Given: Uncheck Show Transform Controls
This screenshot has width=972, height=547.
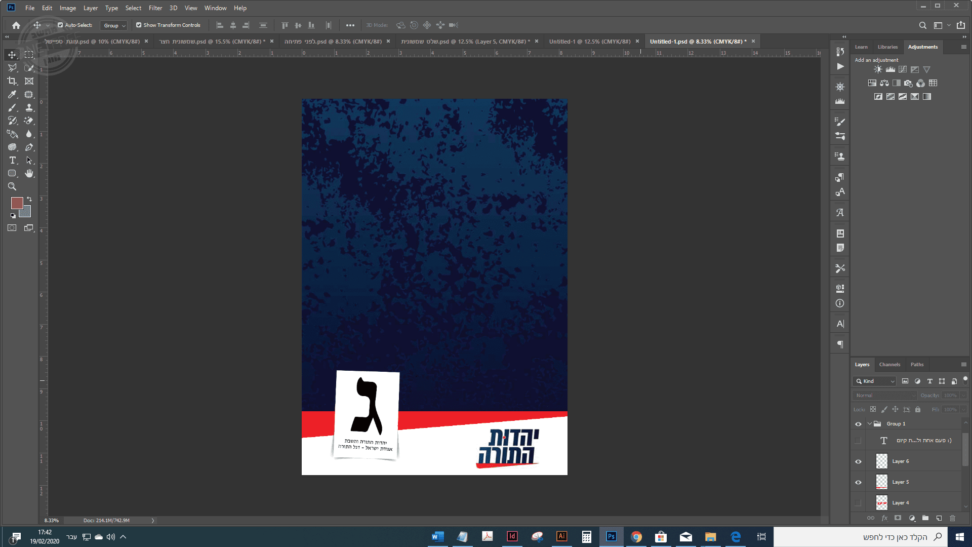Looking at the screenshot, I should coord(139,25).
